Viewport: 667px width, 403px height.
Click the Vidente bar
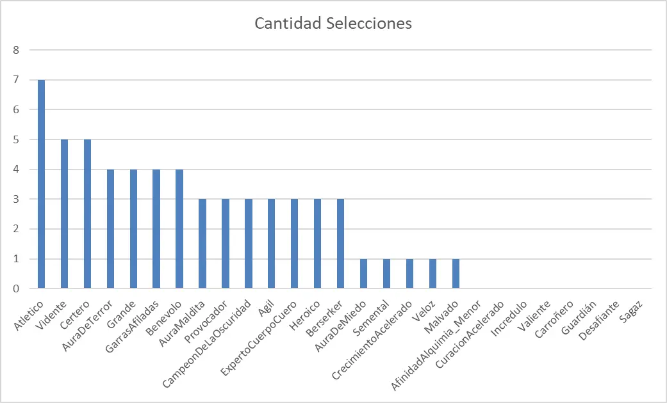pyautogui.click(x=64, y=214)
